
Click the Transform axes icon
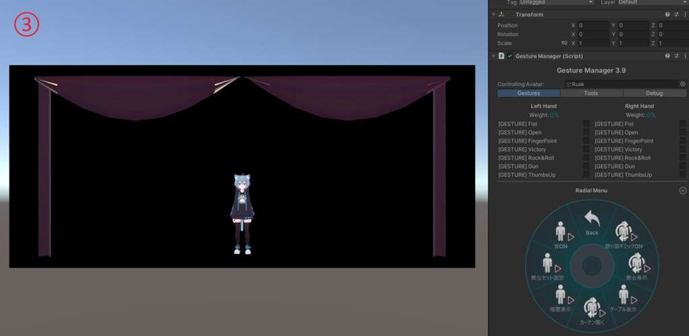(502, 15)
